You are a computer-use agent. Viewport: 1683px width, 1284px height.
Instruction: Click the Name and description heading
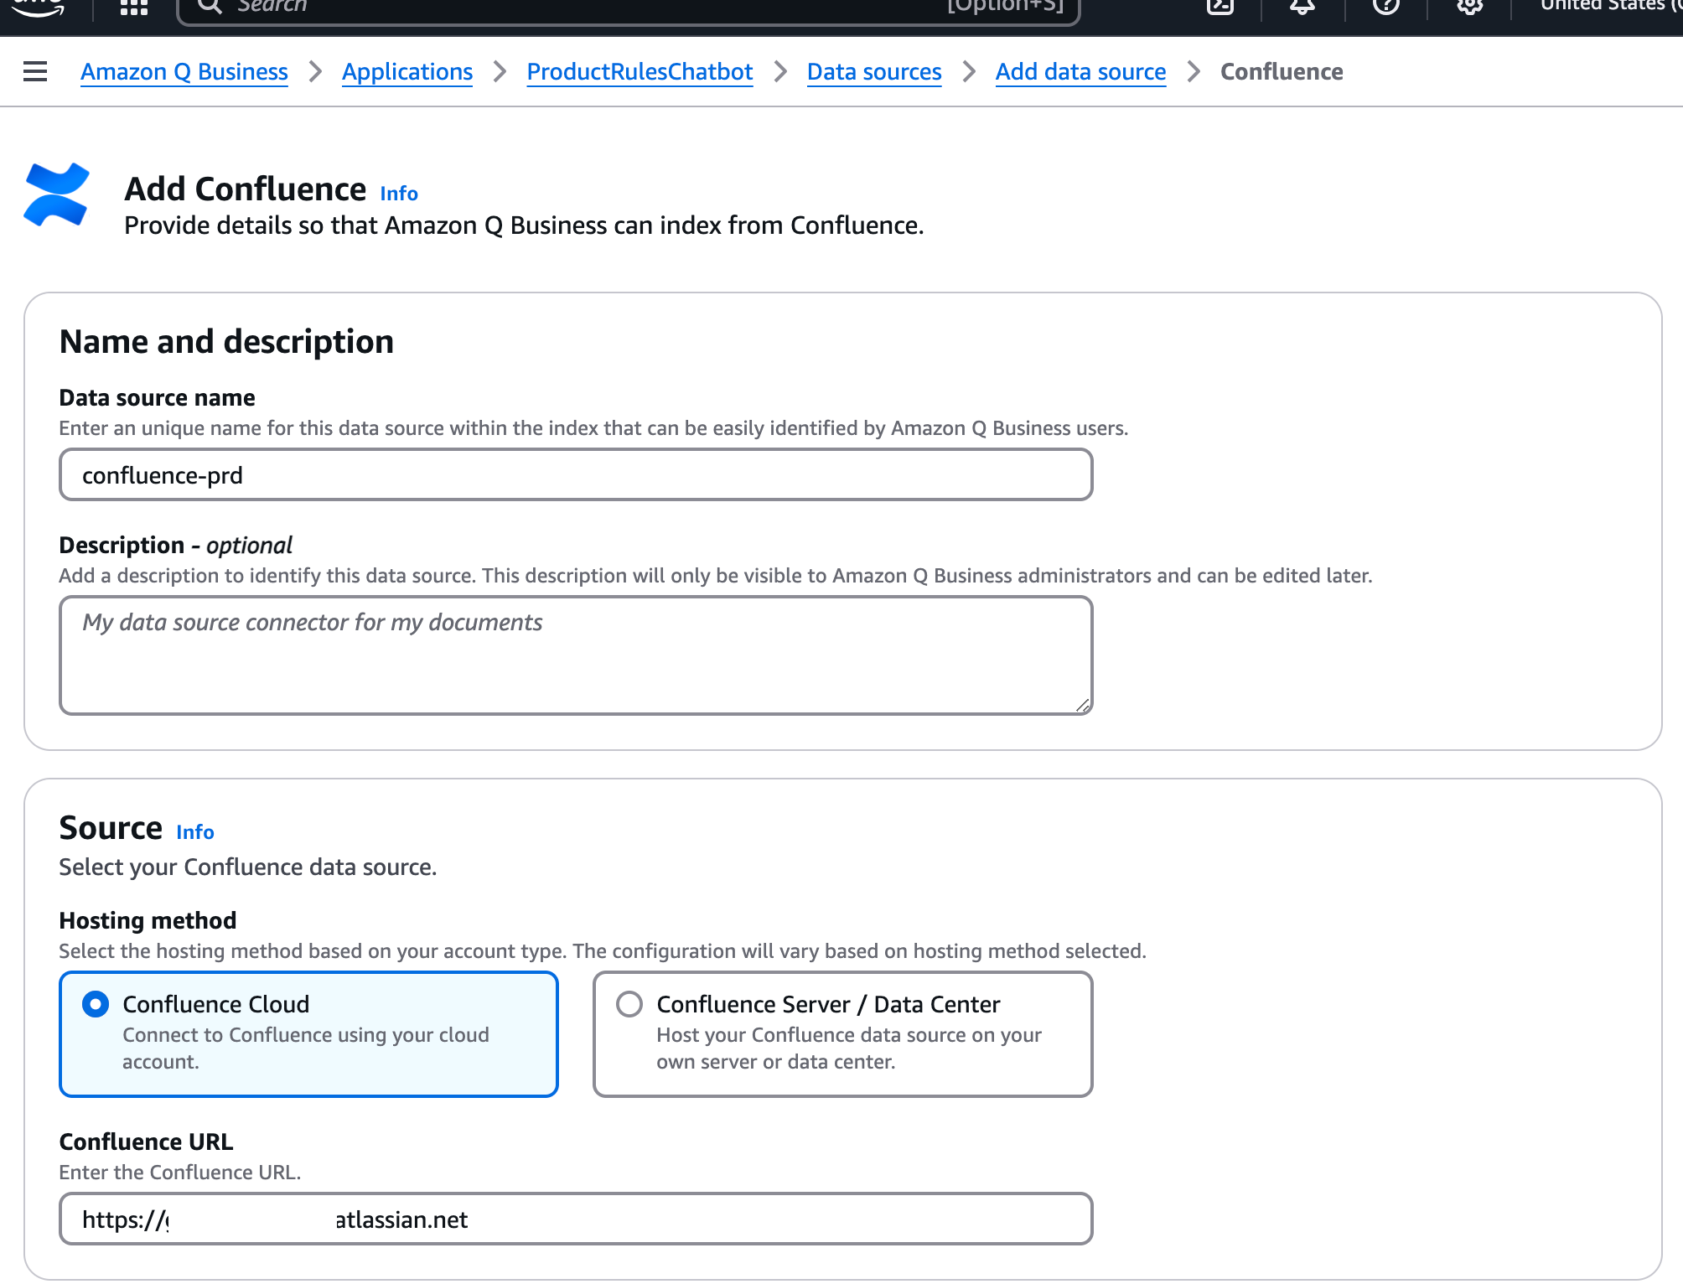[226, 342]
